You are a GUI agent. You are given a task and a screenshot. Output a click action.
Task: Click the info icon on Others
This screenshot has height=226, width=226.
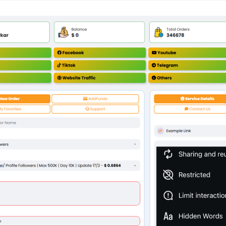(x=154, y=78)
